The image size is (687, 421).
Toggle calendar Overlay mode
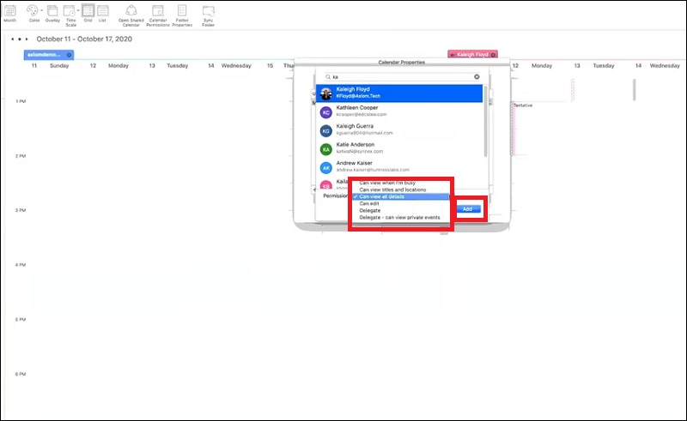[52, 13]
